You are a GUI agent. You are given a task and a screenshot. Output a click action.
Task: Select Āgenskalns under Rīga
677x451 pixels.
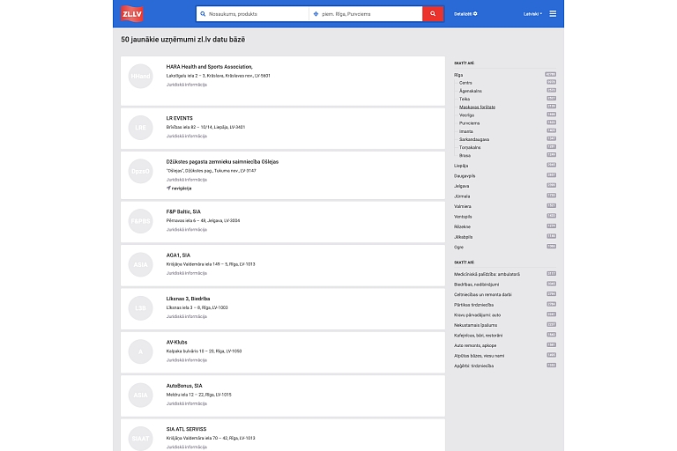point(470,91)
